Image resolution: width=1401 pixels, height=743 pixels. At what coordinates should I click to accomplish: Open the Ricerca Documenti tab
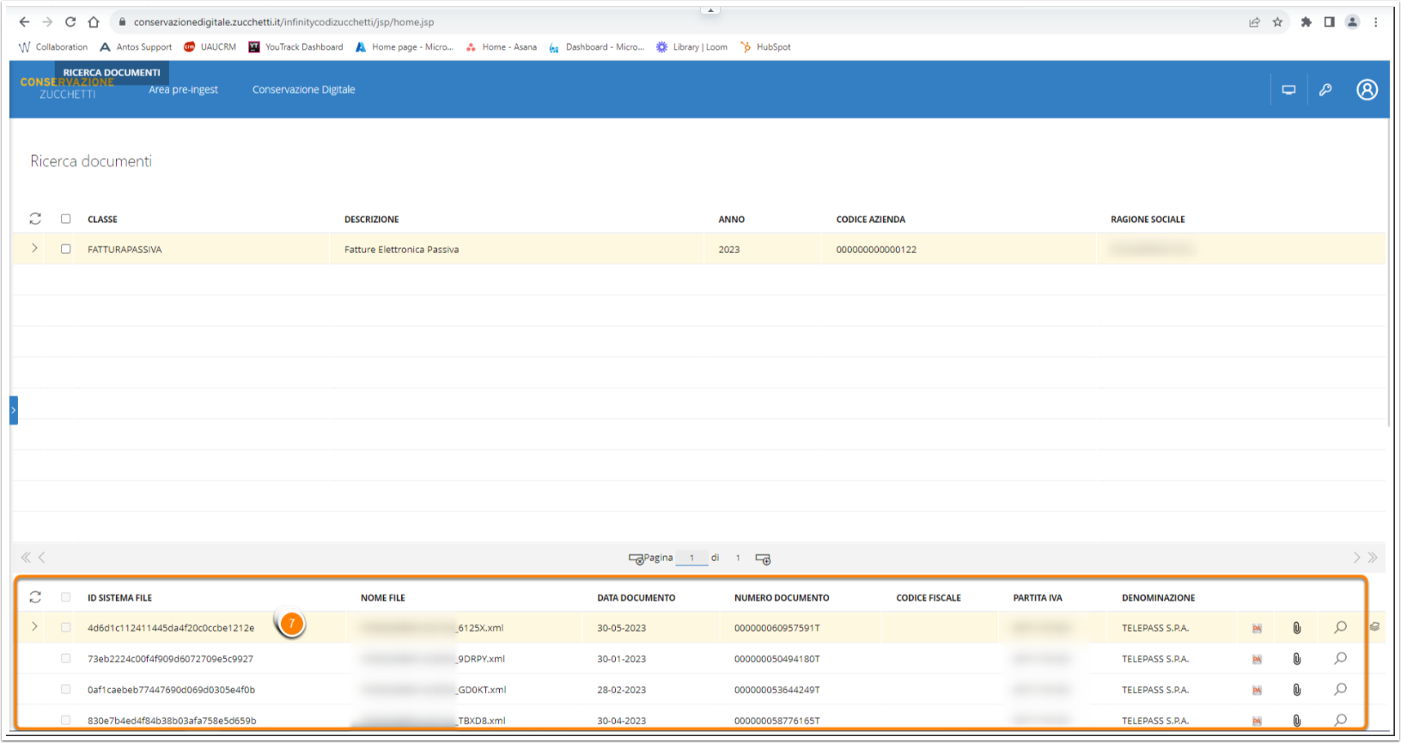click(x=112, y=73)
